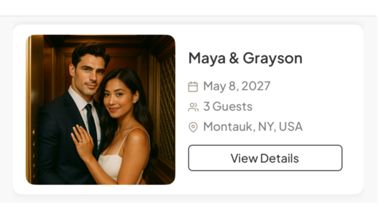Screen dimensions: 389x219
Task: Click the number 3 in guest count
Action: (x=206, y=106)
